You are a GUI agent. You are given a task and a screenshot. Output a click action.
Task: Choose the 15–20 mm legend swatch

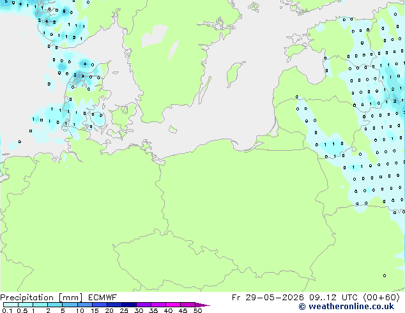pyautogui.click(x=99, y=305)
